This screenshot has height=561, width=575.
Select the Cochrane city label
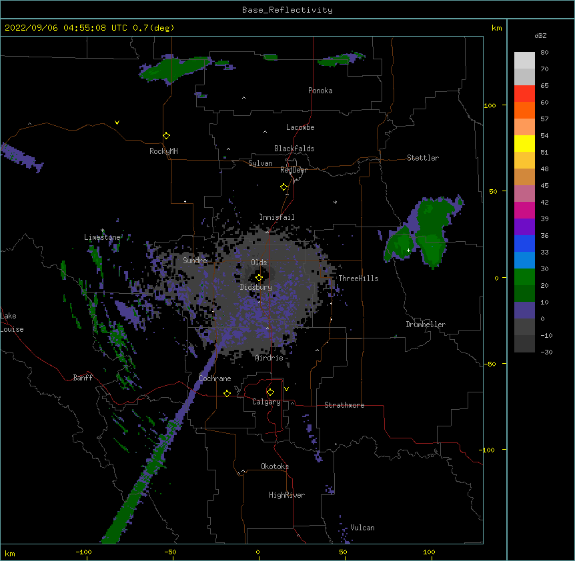coord(215,378)
